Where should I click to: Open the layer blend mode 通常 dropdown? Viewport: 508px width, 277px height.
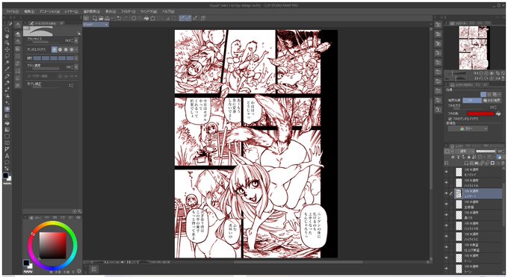tap(464, 151)
